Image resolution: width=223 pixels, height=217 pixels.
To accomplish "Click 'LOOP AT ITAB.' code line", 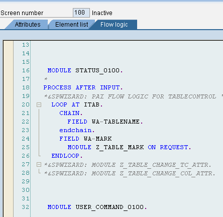I will [77, 104].
